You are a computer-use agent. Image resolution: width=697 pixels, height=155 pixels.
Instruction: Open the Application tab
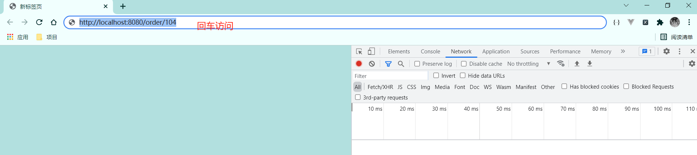point(496,52)
